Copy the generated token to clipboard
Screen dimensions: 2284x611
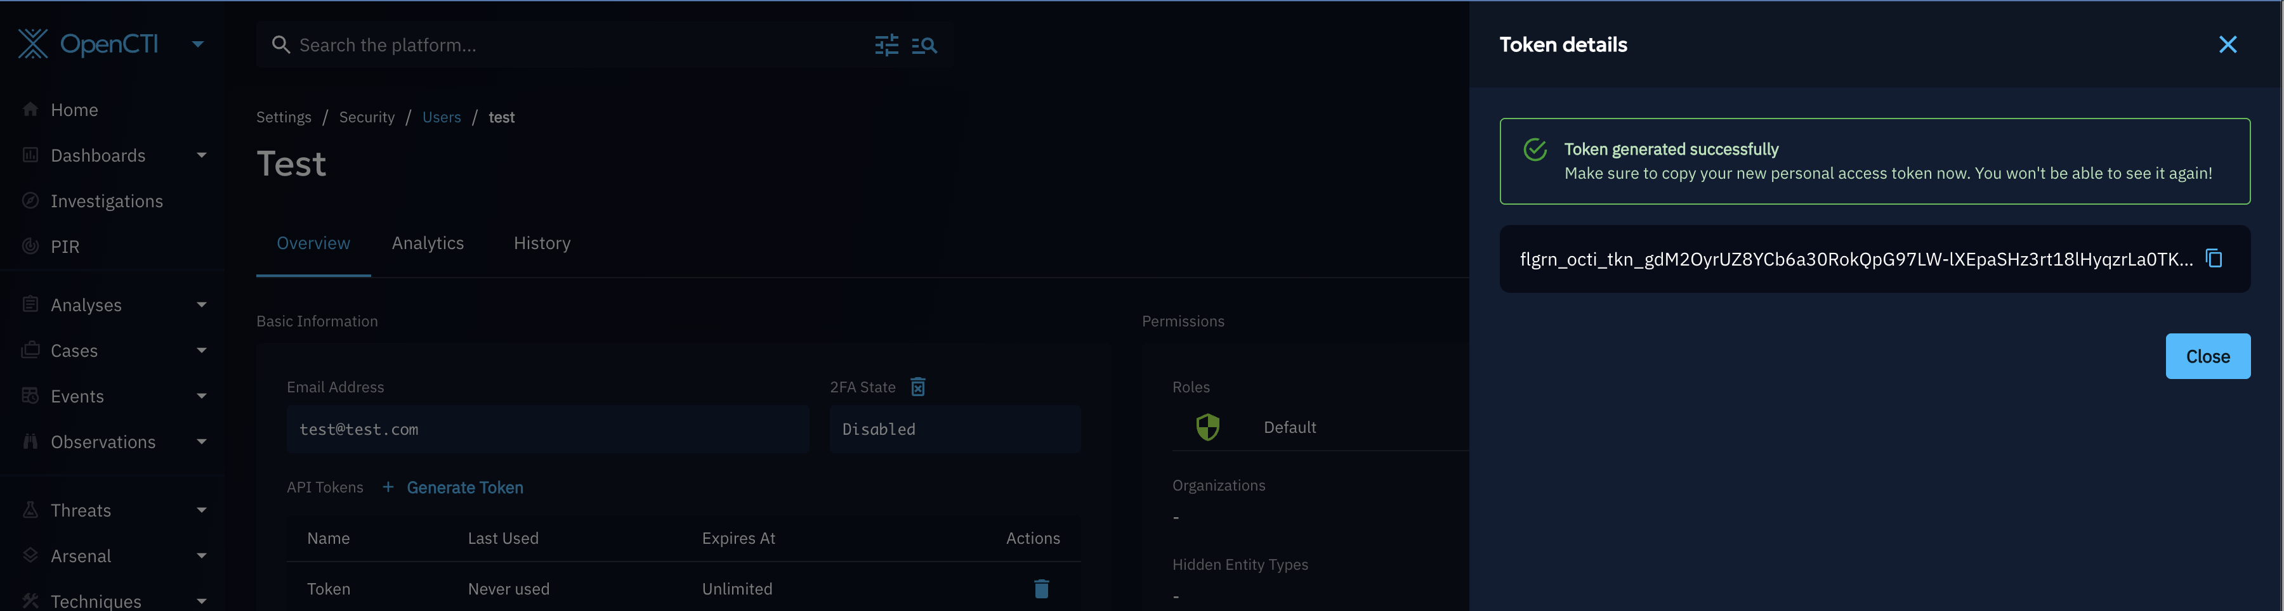tap(2213, 258)
